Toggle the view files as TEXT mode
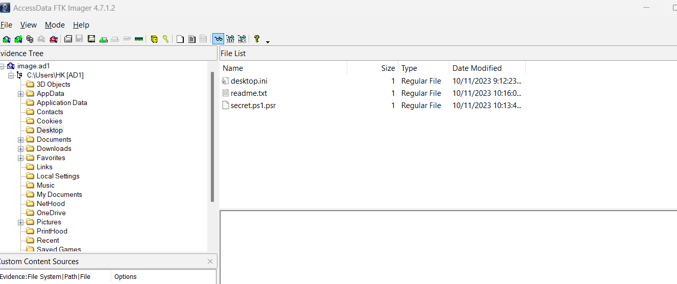 (230, 39)
